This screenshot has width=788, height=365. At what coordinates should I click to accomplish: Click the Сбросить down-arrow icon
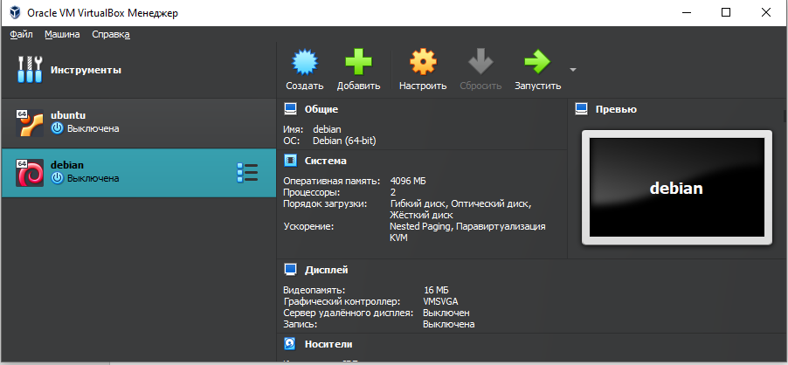tap(480, 61)
